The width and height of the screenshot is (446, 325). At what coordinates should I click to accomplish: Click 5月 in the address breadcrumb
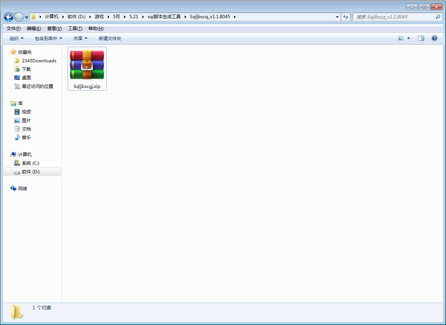click(x=117, y=17)
